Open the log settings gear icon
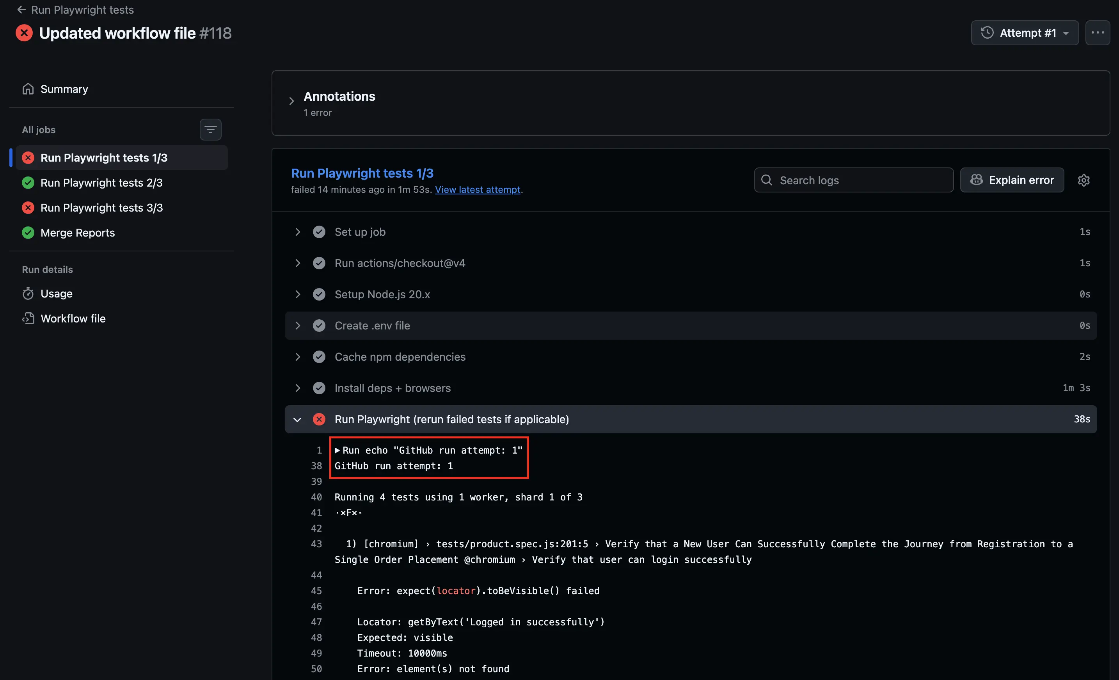This screenshot has height=680, width=1119. [1083, 180]
